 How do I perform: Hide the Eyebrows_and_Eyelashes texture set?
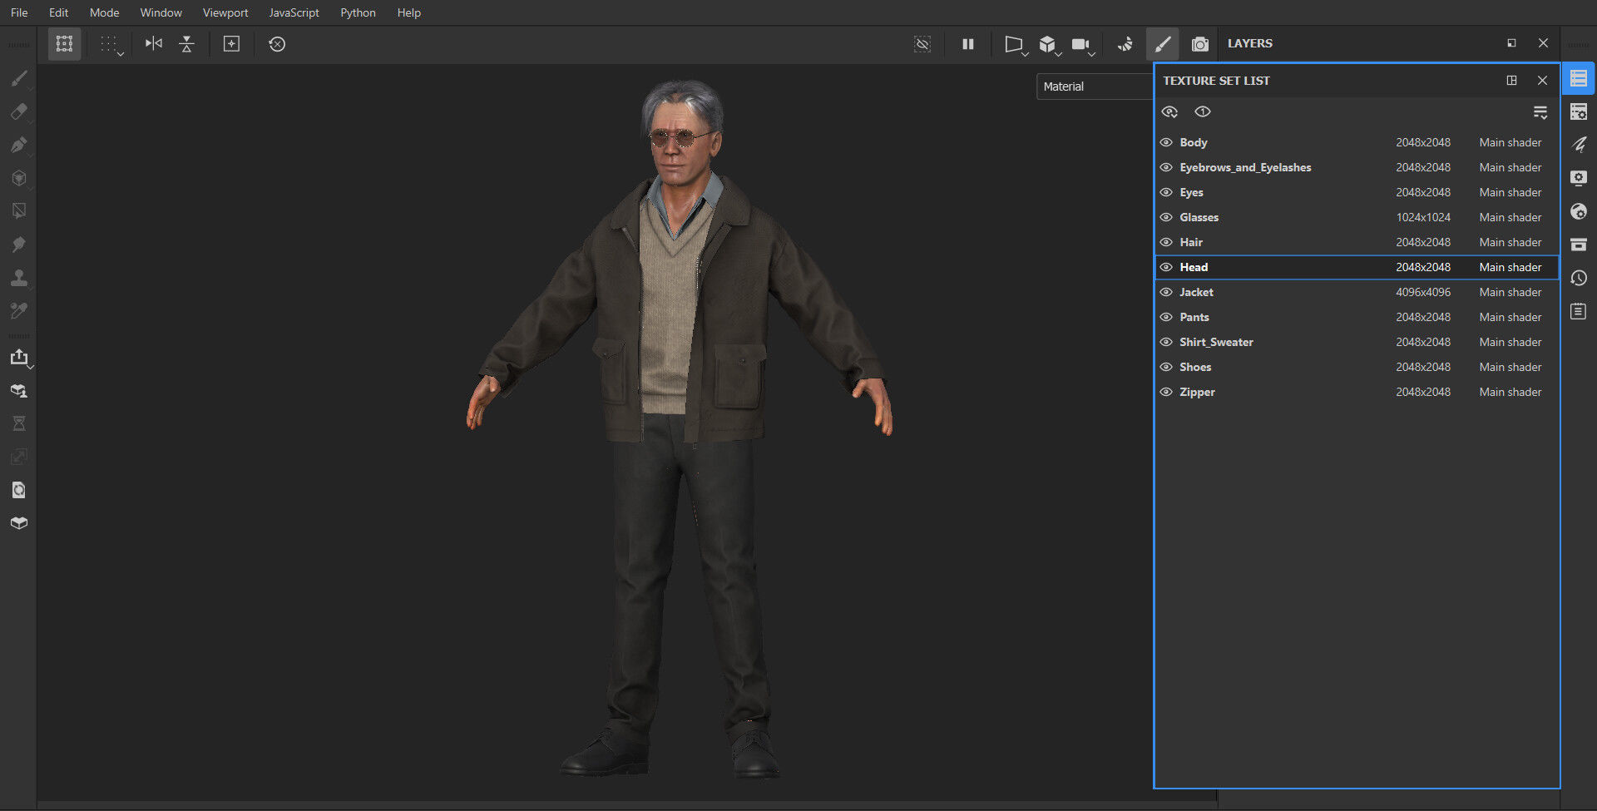point(1166,167)
